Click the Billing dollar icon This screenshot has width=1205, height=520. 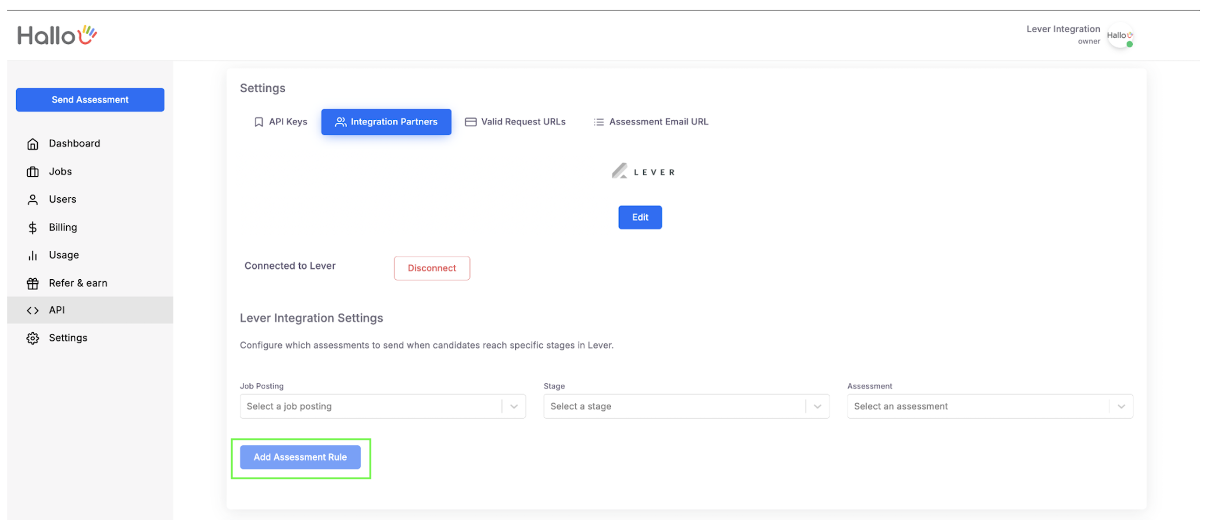pyautogui.click(x=32, y=228)
